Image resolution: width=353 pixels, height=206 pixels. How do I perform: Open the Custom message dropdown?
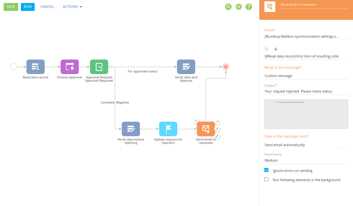[x=306, y=76]
